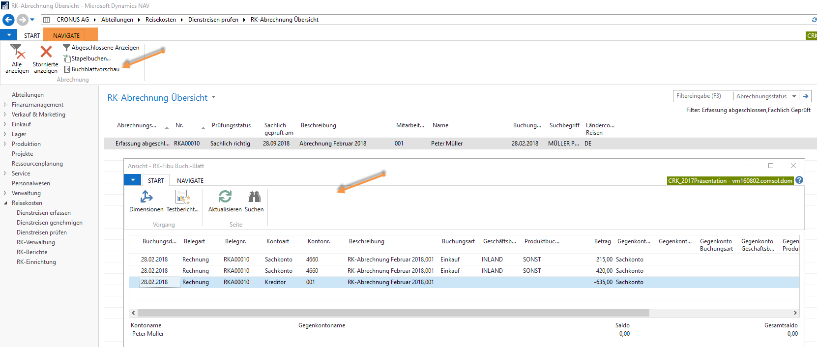817x347 pixels.
Task: Open help in the Buch.-Blatt window
Action: [x=799, y=180]
